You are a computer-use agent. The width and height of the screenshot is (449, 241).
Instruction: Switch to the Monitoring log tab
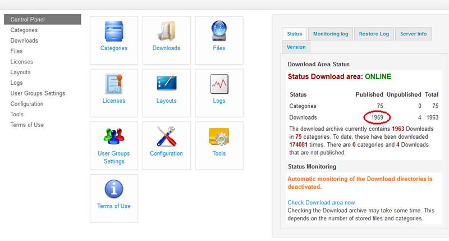[331, 34]
